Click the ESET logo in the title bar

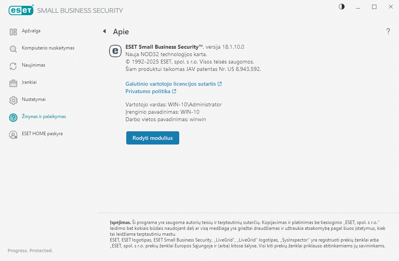tap(21, 10)
